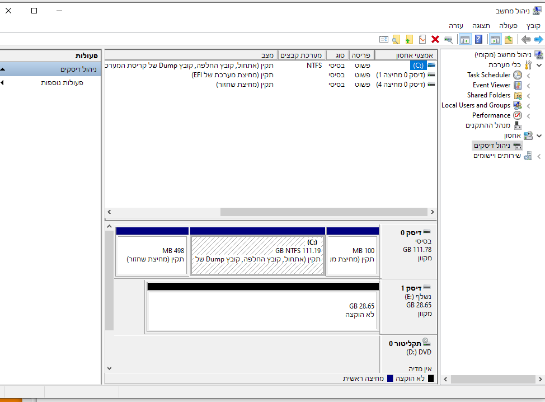The image size is (545, 402).
Task: Collapse the כלי מערכת tree node
Action: tap(539, 65)
